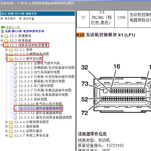Expand the 12.3.7 专用工具和设备 node

6,135
